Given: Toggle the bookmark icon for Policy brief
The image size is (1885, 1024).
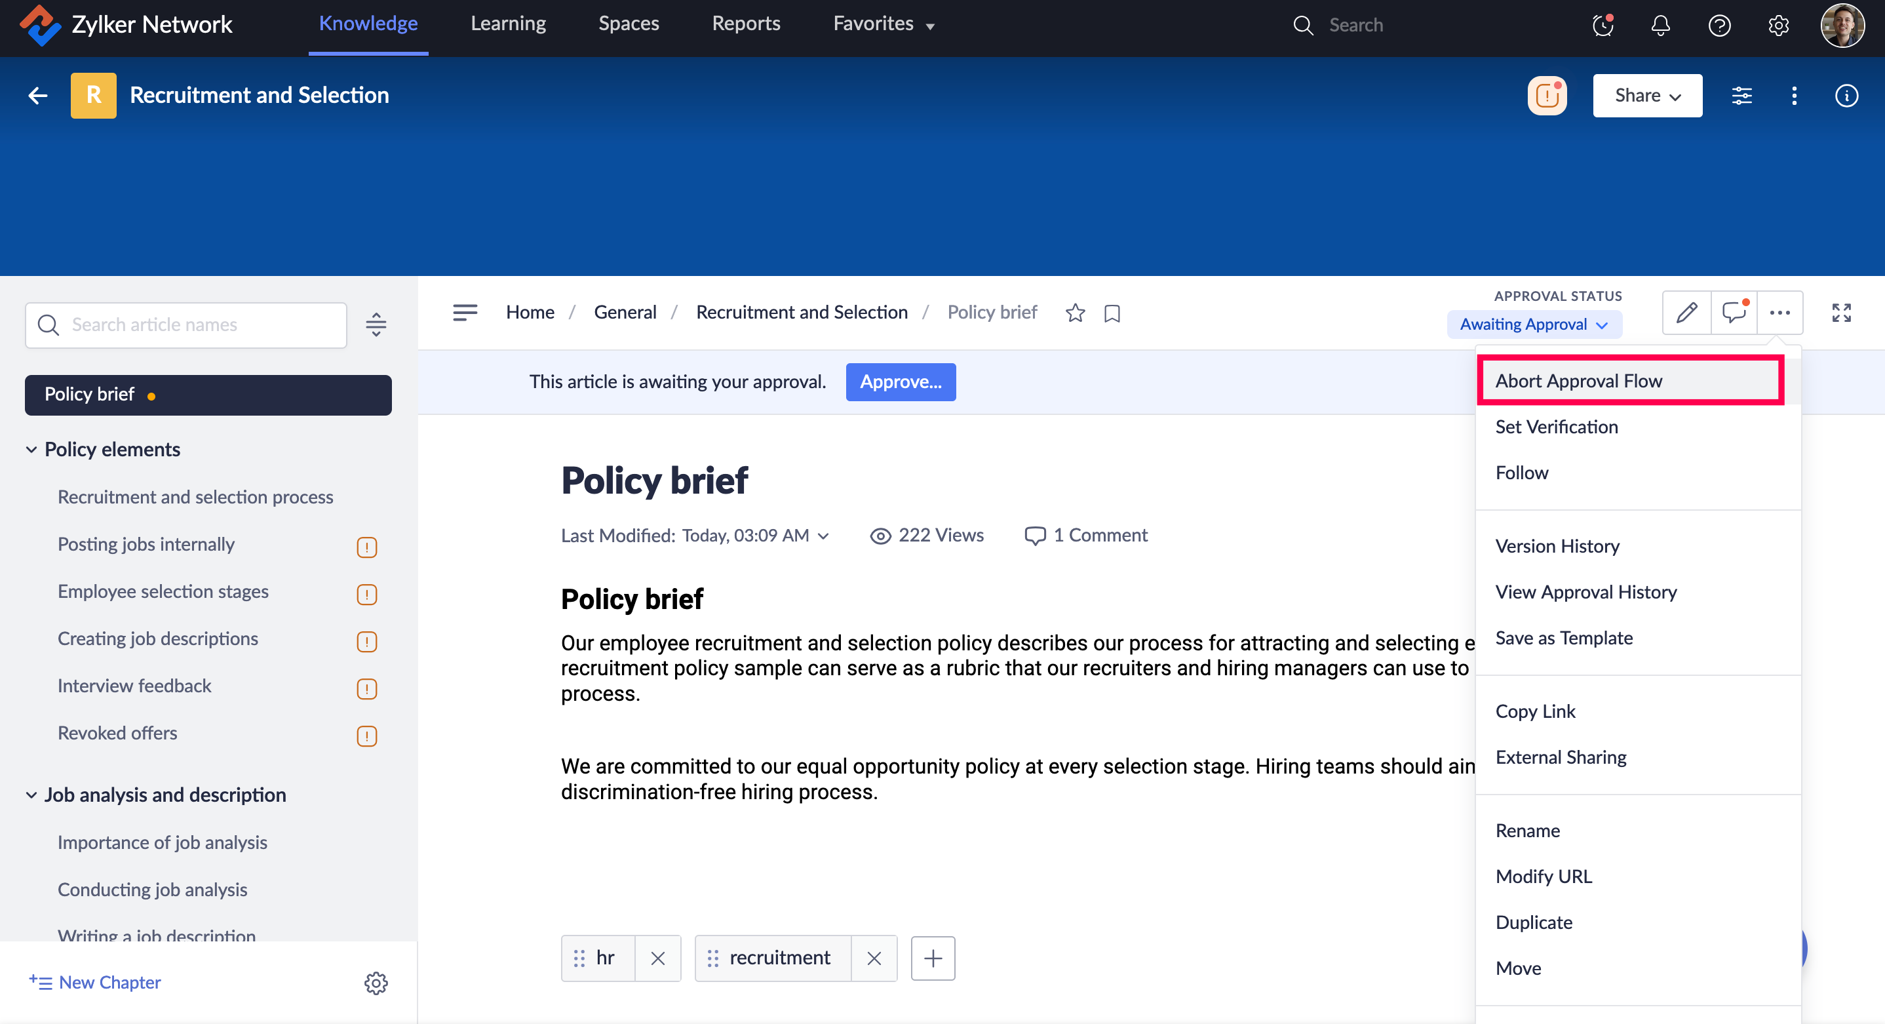Looking at the screenshot, I should point(1112,313).
